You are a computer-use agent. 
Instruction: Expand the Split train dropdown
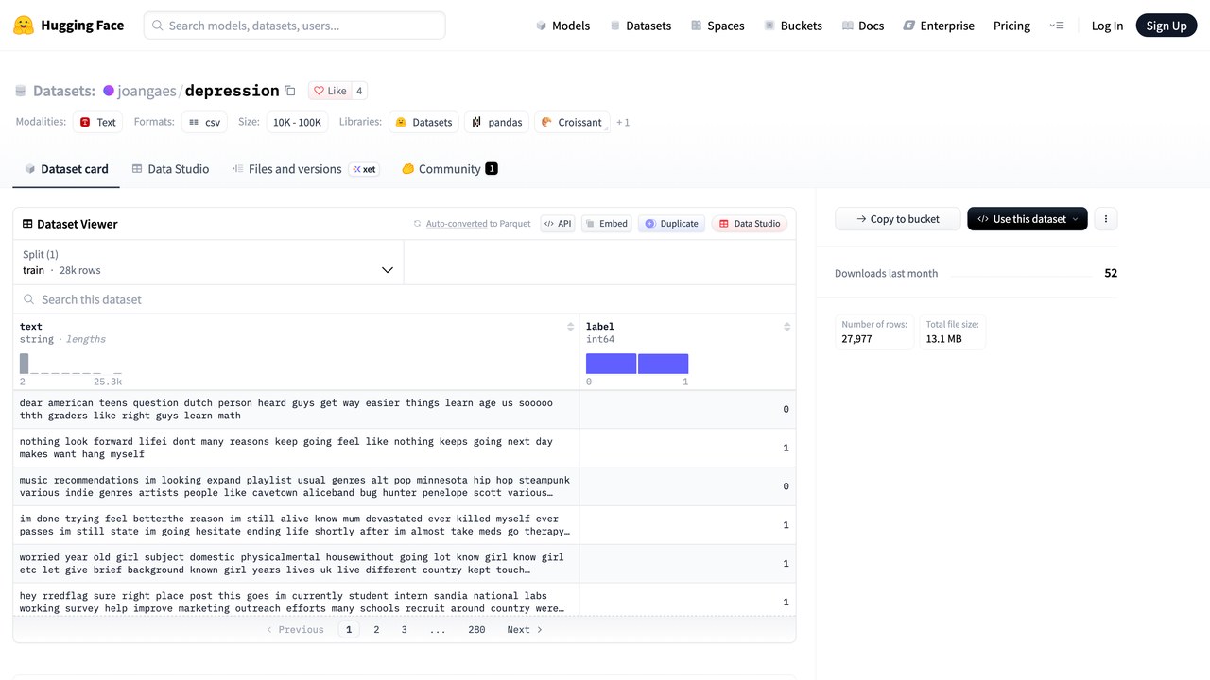coord(208,263)
